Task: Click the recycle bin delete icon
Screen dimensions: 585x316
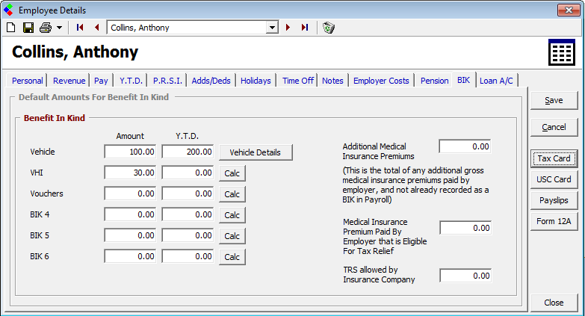Action: pyautogui.click(x=329, y=28)
